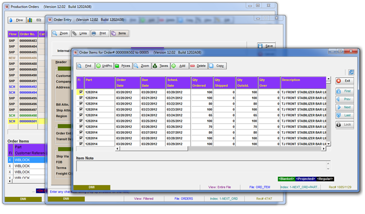Click the Find toolbar button in Order Items
The height and width of the screenshot is (214, 365).
[x=86, y=66]
